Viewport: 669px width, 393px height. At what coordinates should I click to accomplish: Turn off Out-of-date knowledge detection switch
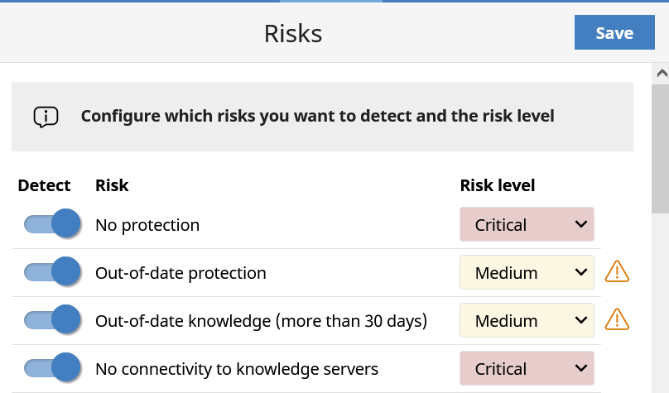[52, 319]
